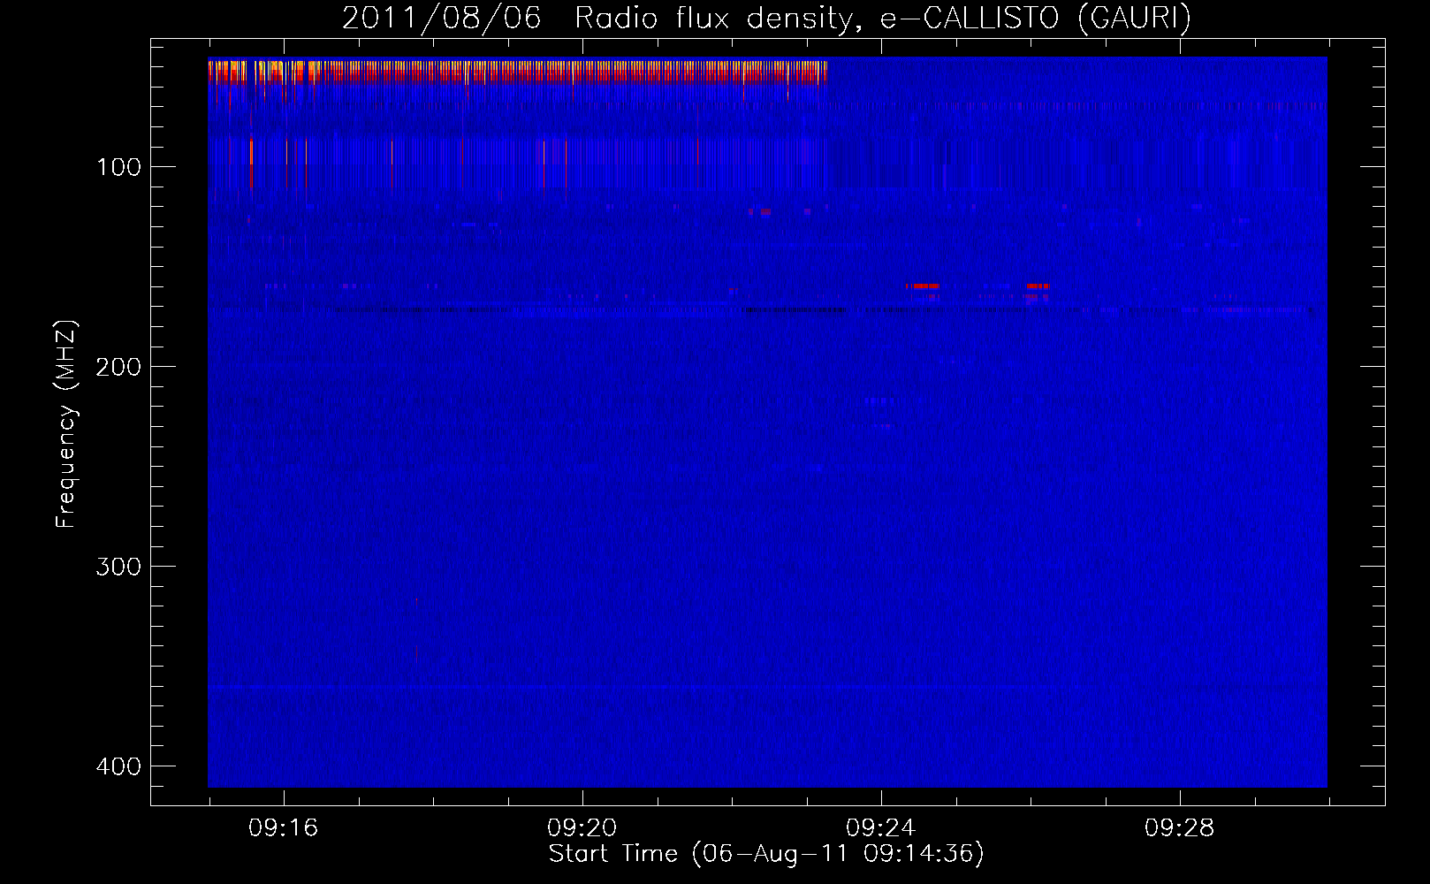Click the "Start Time (06-Aug-11 09:14:36)" label
The width and height of the screenshot is (1430, 884).
pos(766,854)
